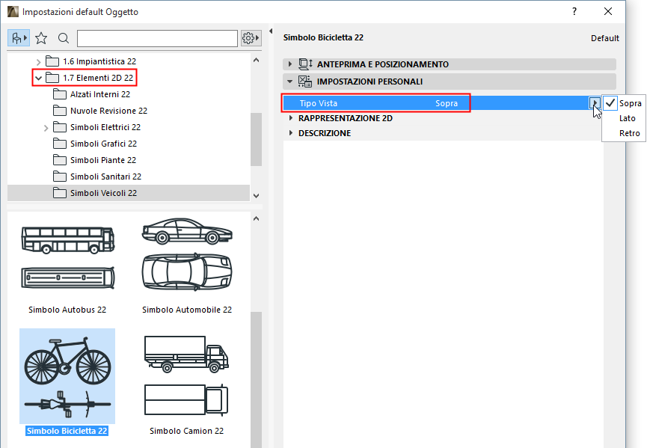Open the Simboli Grafici 22 folder
The height and width of the screenshot is (448, 647).
point(103,144)
